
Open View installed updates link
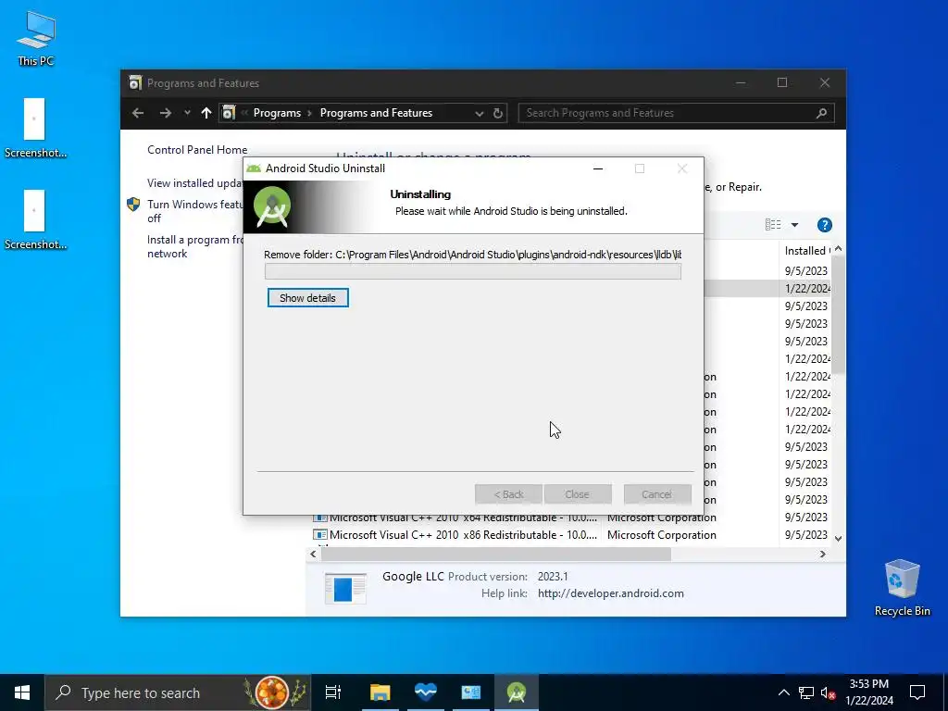pos(194,183)
